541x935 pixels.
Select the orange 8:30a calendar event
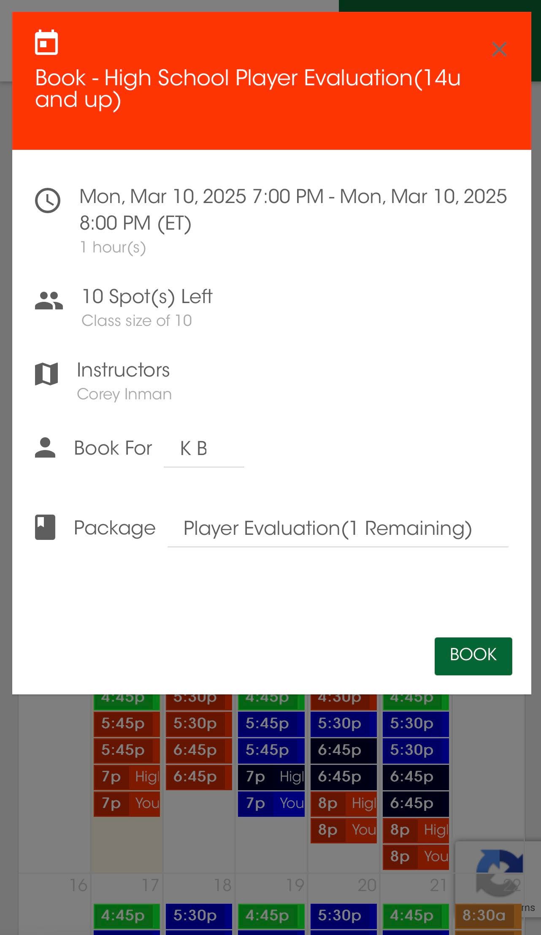(x=488, y=915)
